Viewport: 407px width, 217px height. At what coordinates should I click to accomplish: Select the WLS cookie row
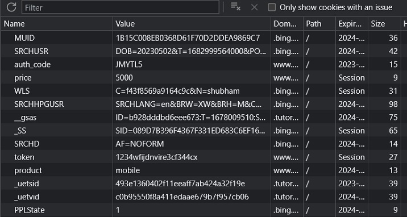pyautogui.click(x=204, y=91)
